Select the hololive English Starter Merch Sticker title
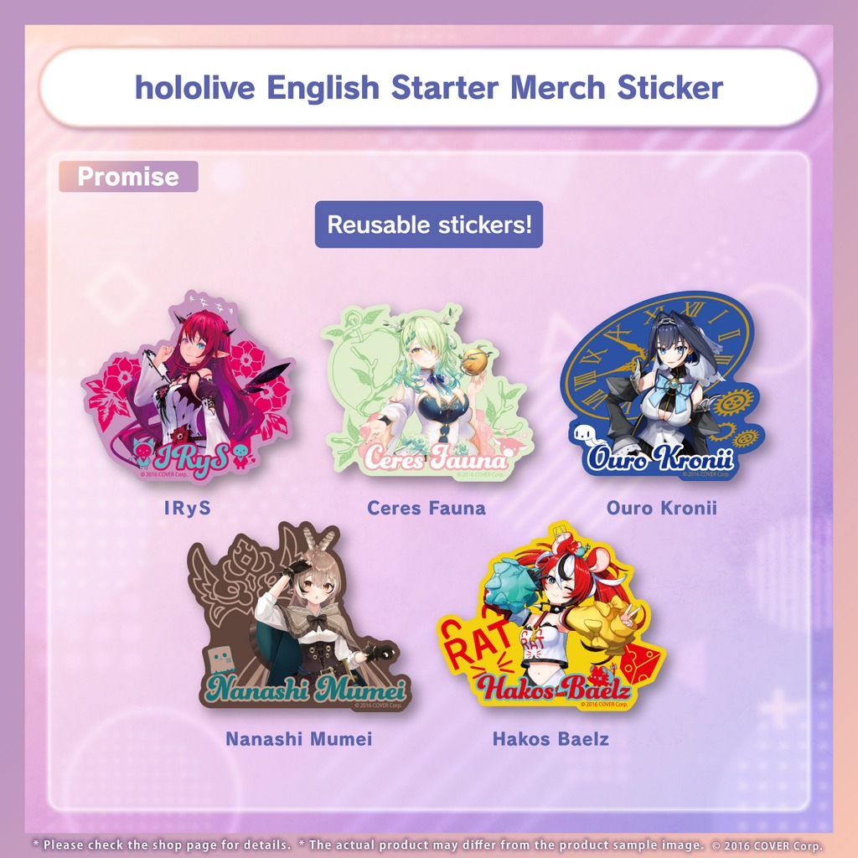 pyautogui.click(x=429, y=87)
